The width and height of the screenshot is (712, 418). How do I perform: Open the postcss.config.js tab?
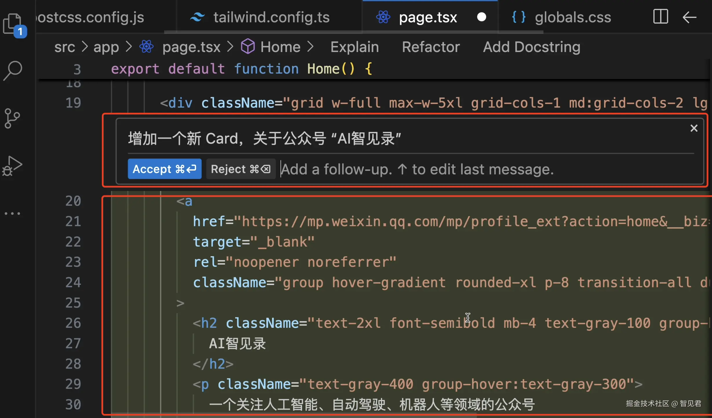90,17
